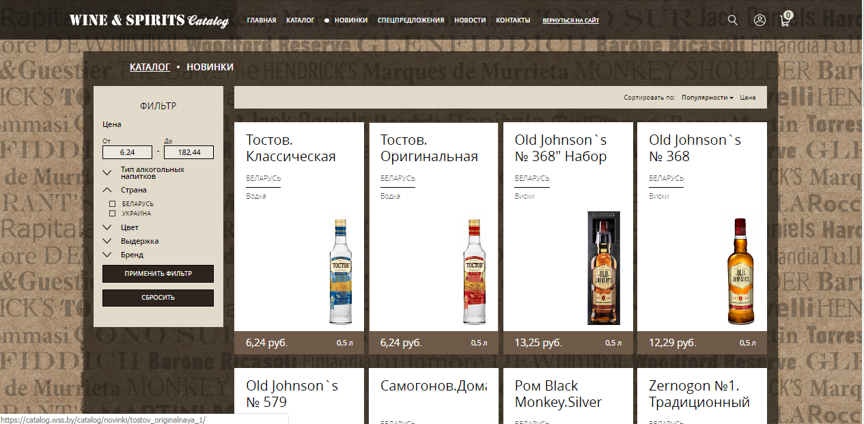Click the 12,29 руб. price
864x424 pixels.
pyautogui.click(x=672, y=343)
